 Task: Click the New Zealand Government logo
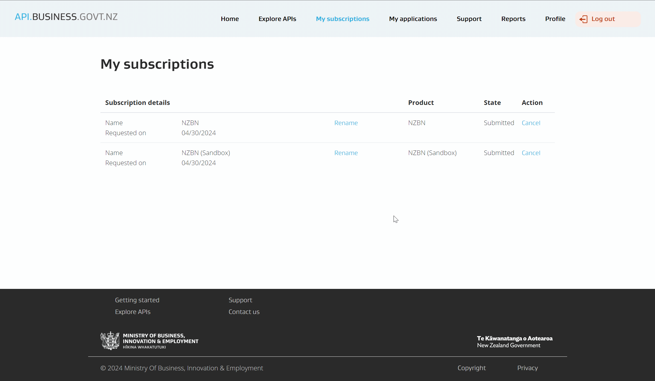pos(515,342)
